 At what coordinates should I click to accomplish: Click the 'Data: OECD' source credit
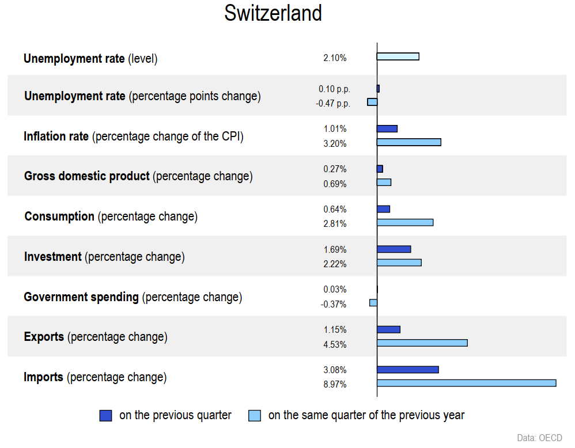point(539,438)
